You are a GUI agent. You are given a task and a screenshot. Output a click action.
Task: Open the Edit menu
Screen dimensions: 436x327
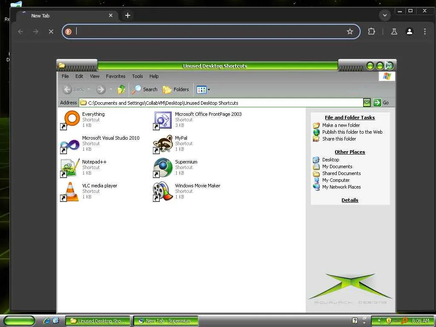79,76
